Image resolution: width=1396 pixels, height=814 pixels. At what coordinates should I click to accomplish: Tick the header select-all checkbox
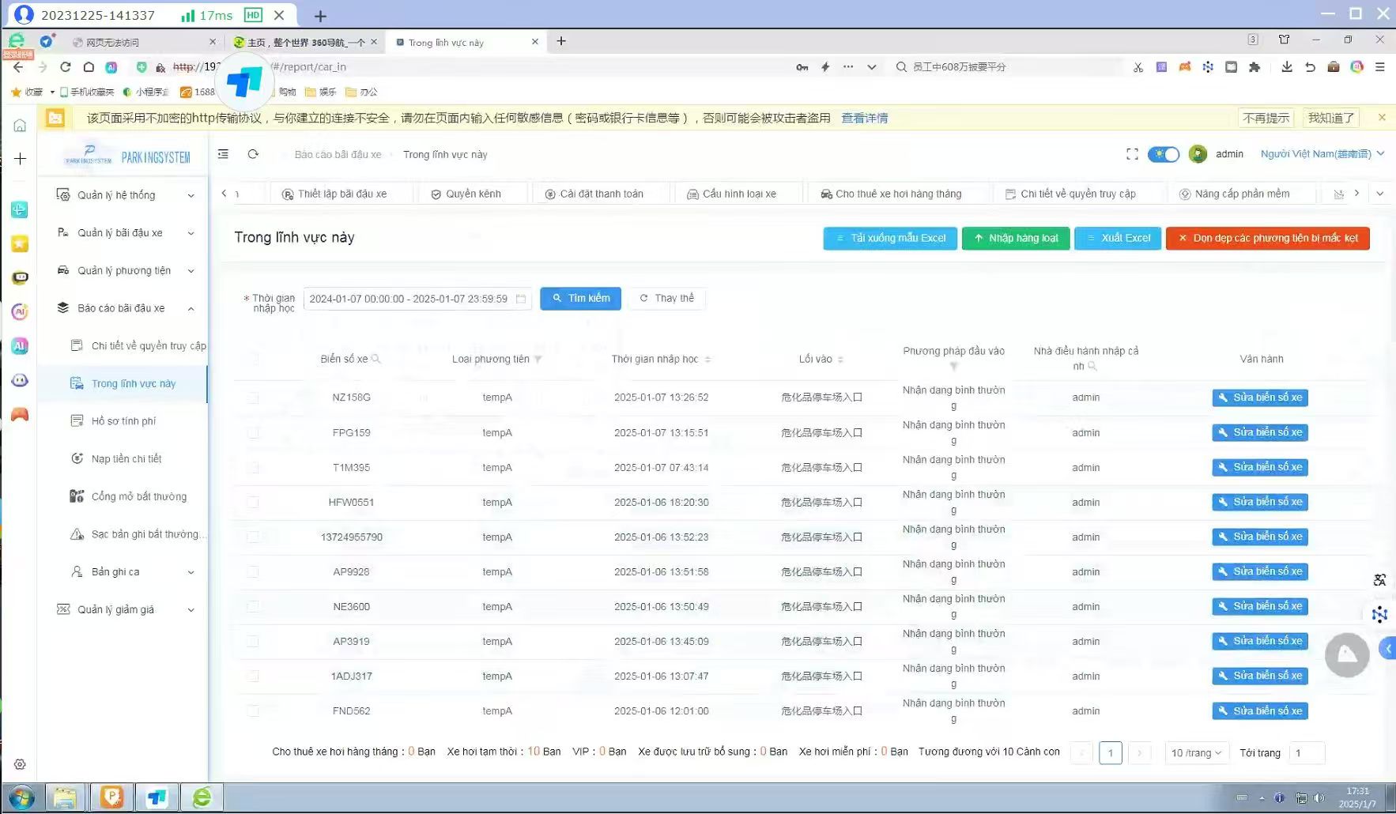point(253,359)
